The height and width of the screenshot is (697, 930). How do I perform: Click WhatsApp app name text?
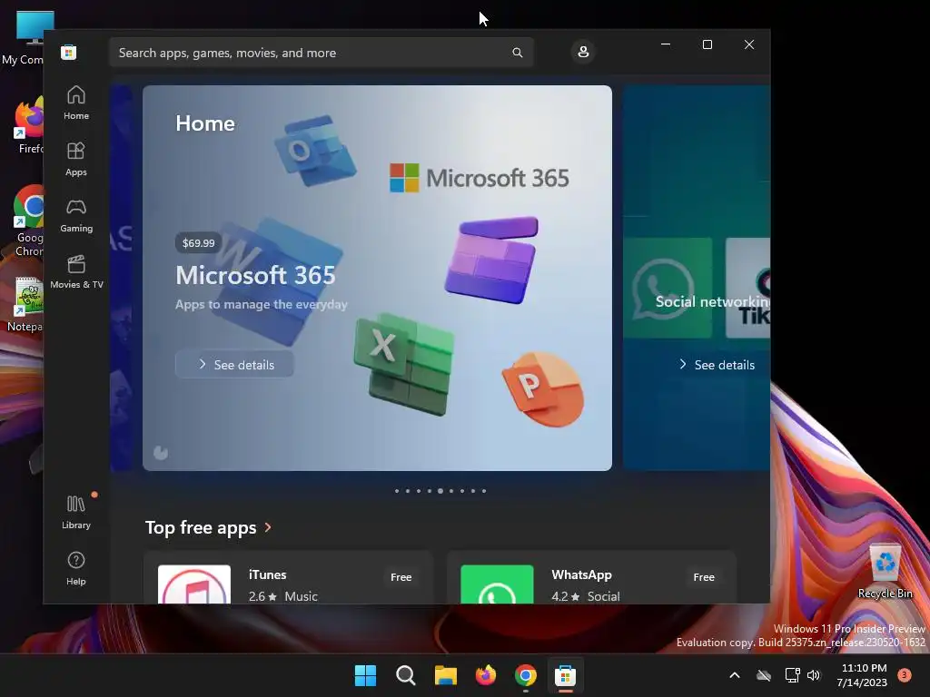click(x=581, y=574)
